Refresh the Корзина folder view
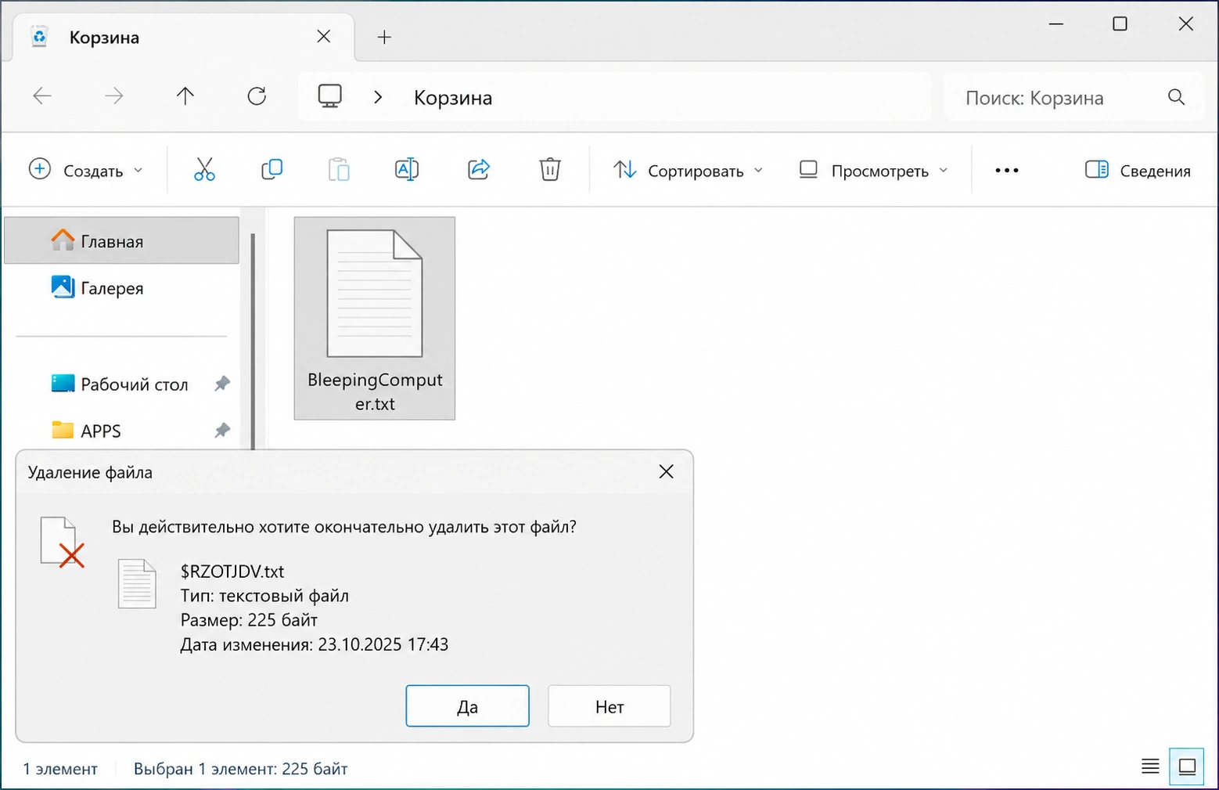Viewport: 1219px width, 790px height. pos(257,96)
